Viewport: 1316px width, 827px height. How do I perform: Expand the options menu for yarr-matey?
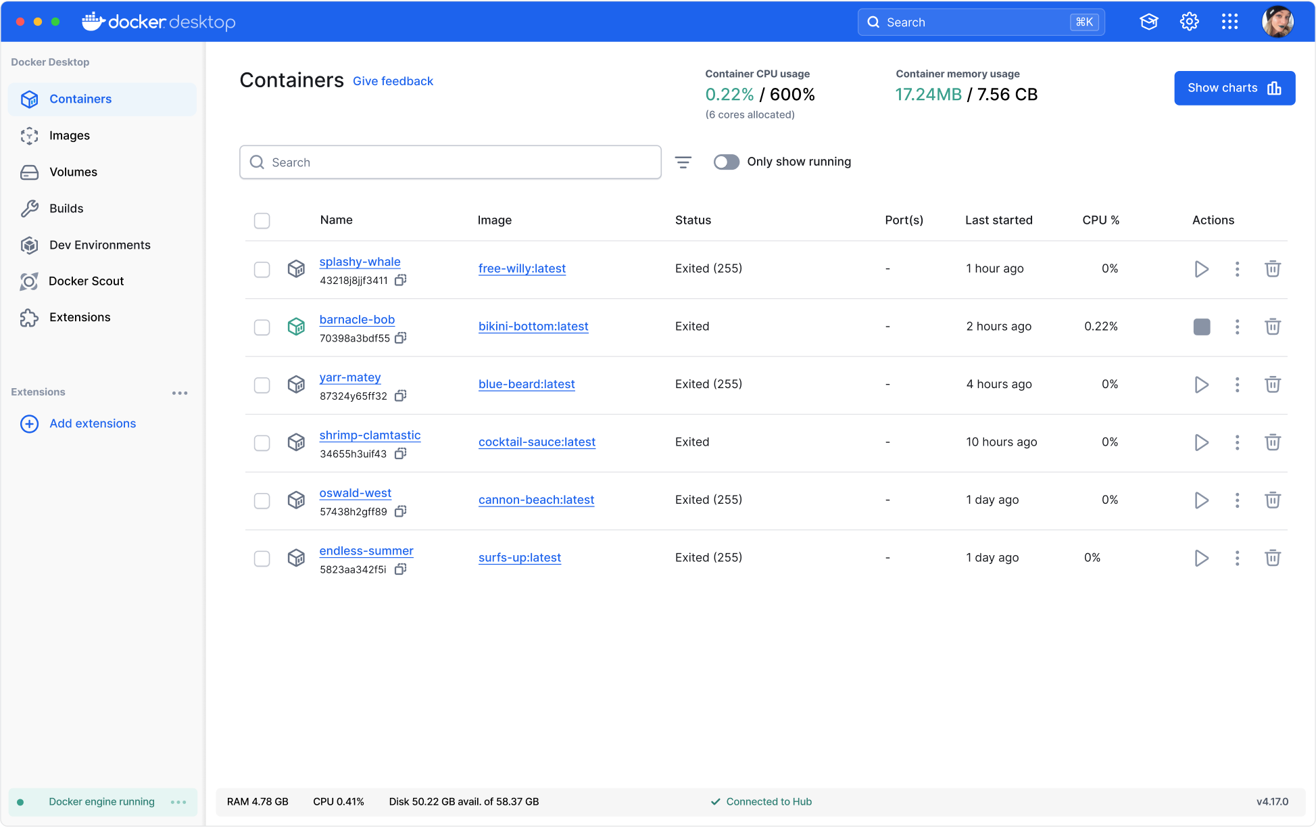(x=1237, y=384)
